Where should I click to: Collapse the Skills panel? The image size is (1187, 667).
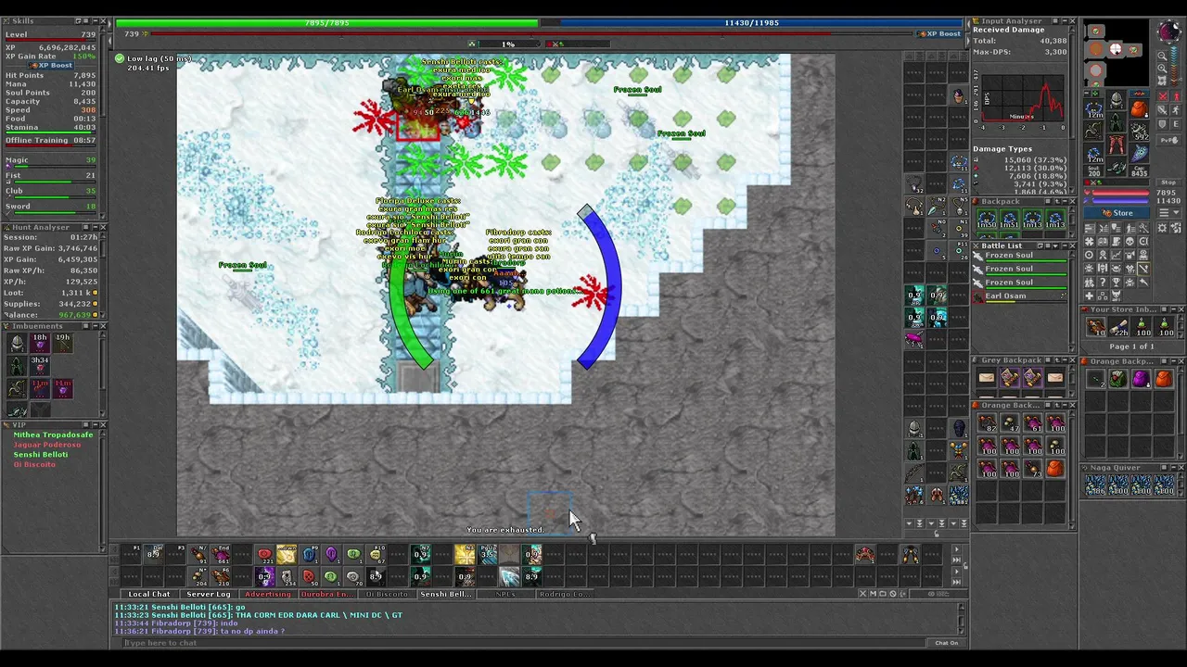pyautogui.click(x=95, y=21)
